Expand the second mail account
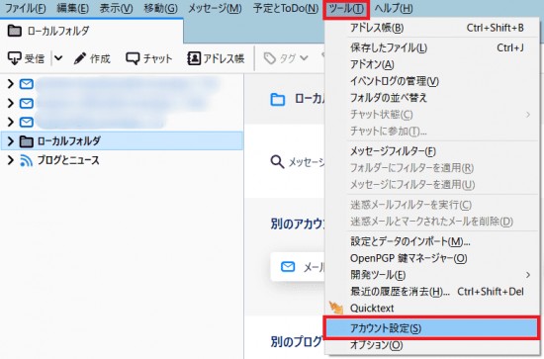Image resolution: width=544 pixels, height=359 pixels. pos(11,103)
